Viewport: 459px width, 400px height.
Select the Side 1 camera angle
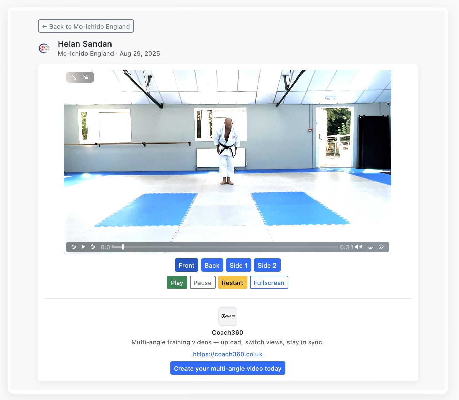click(x=239, y=265)
